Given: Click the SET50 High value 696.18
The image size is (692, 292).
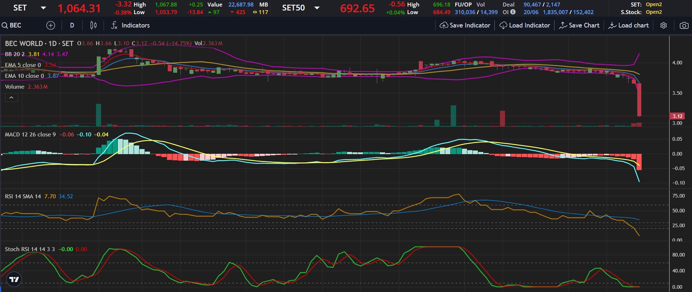Looking at the screenshot, I should (442, 5).
